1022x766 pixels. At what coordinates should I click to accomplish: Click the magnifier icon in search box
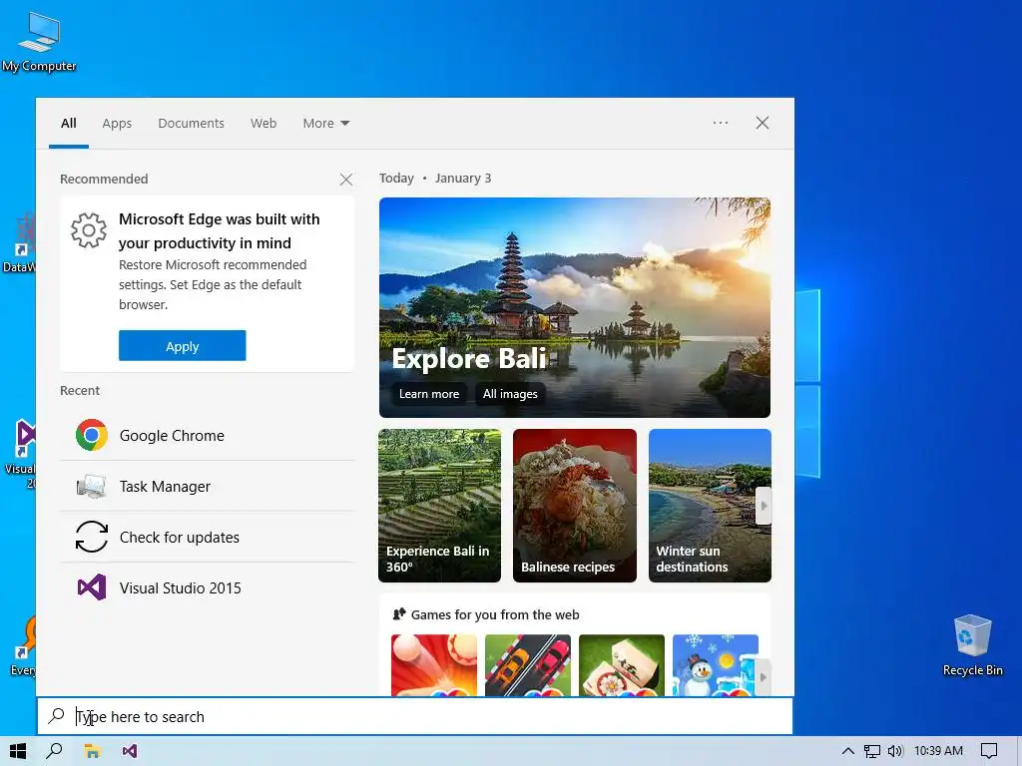(x=57, y=716)
